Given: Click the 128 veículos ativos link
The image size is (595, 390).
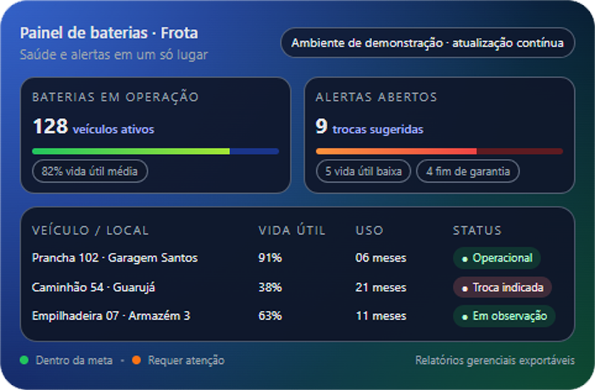Looking at the screenshot, I should [93, 128].
